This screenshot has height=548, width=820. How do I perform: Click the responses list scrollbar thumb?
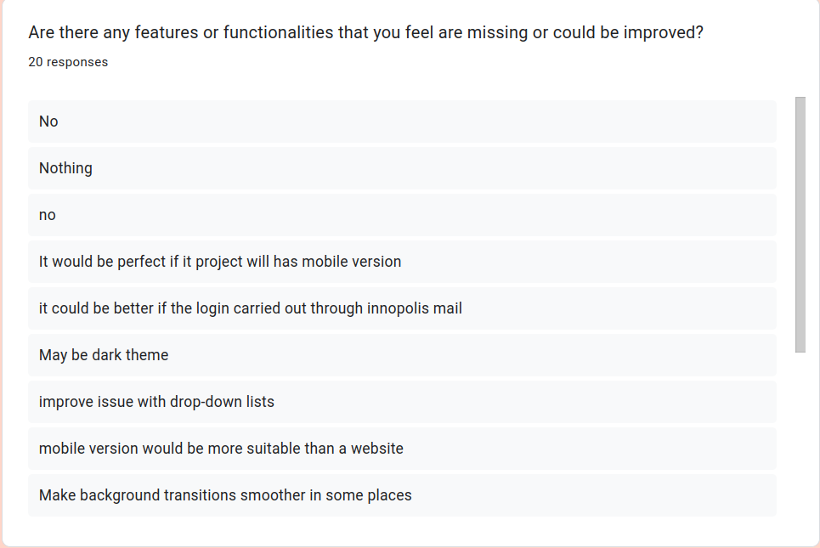(800, 224)
